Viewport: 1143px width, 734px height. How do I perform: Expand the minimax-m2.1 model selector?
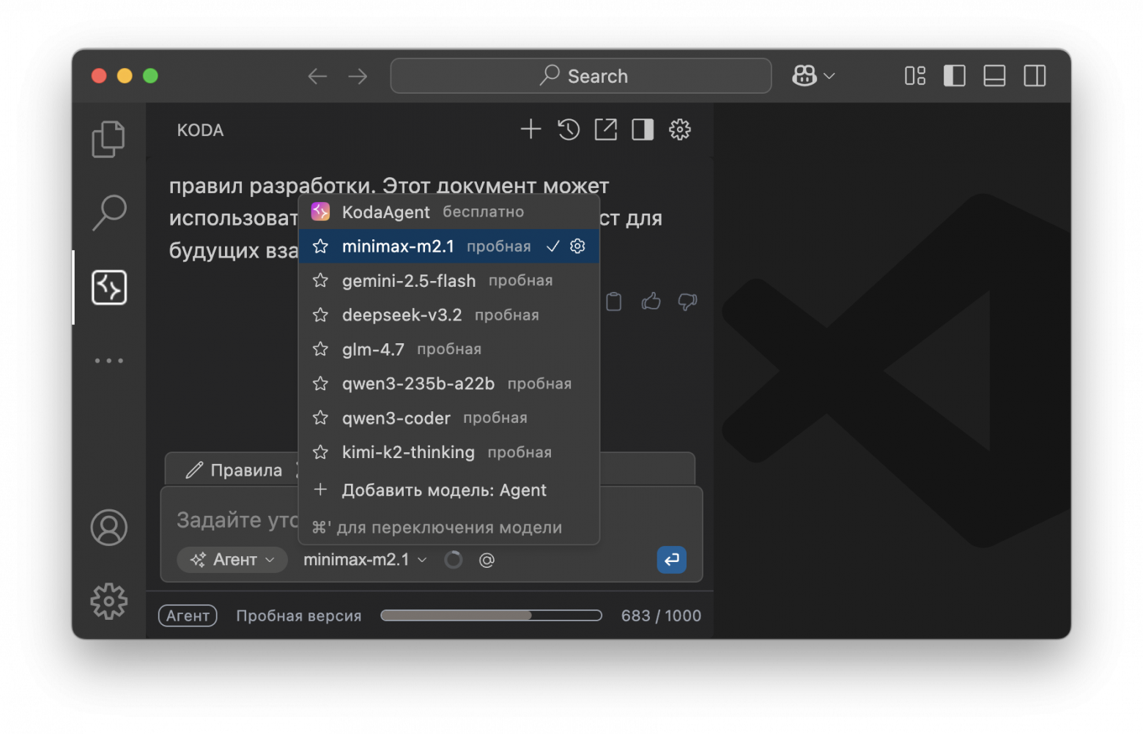[363, 560]
